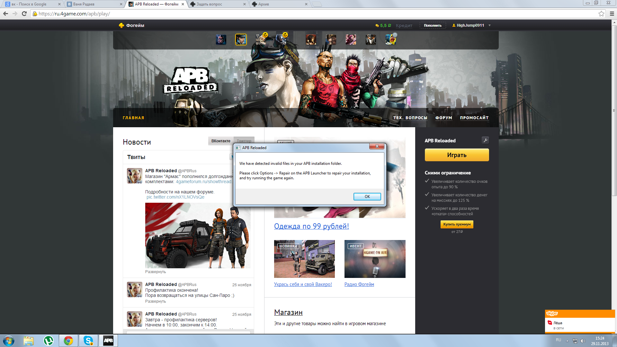617x347 pixels.
Task: Switch to the Задать вопрос browser tab
Action: (x=218, y=4)
